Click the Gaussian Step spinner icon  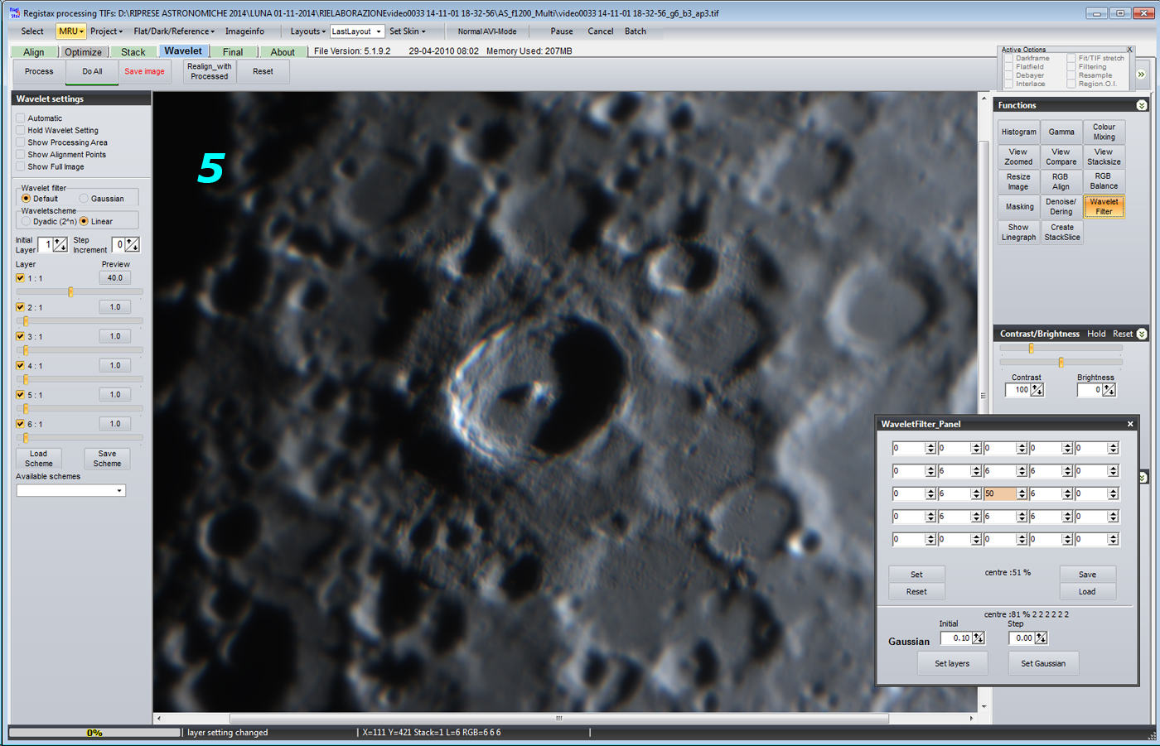pos(1042,638)
